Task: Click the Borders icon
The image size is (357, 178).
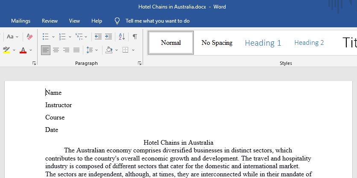Action: tap(126, 50)
